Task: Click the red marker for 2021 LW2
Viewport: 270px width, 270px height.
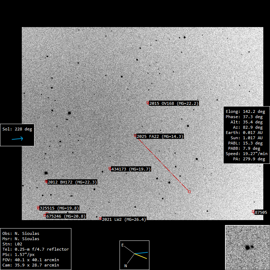Action: 101,219
